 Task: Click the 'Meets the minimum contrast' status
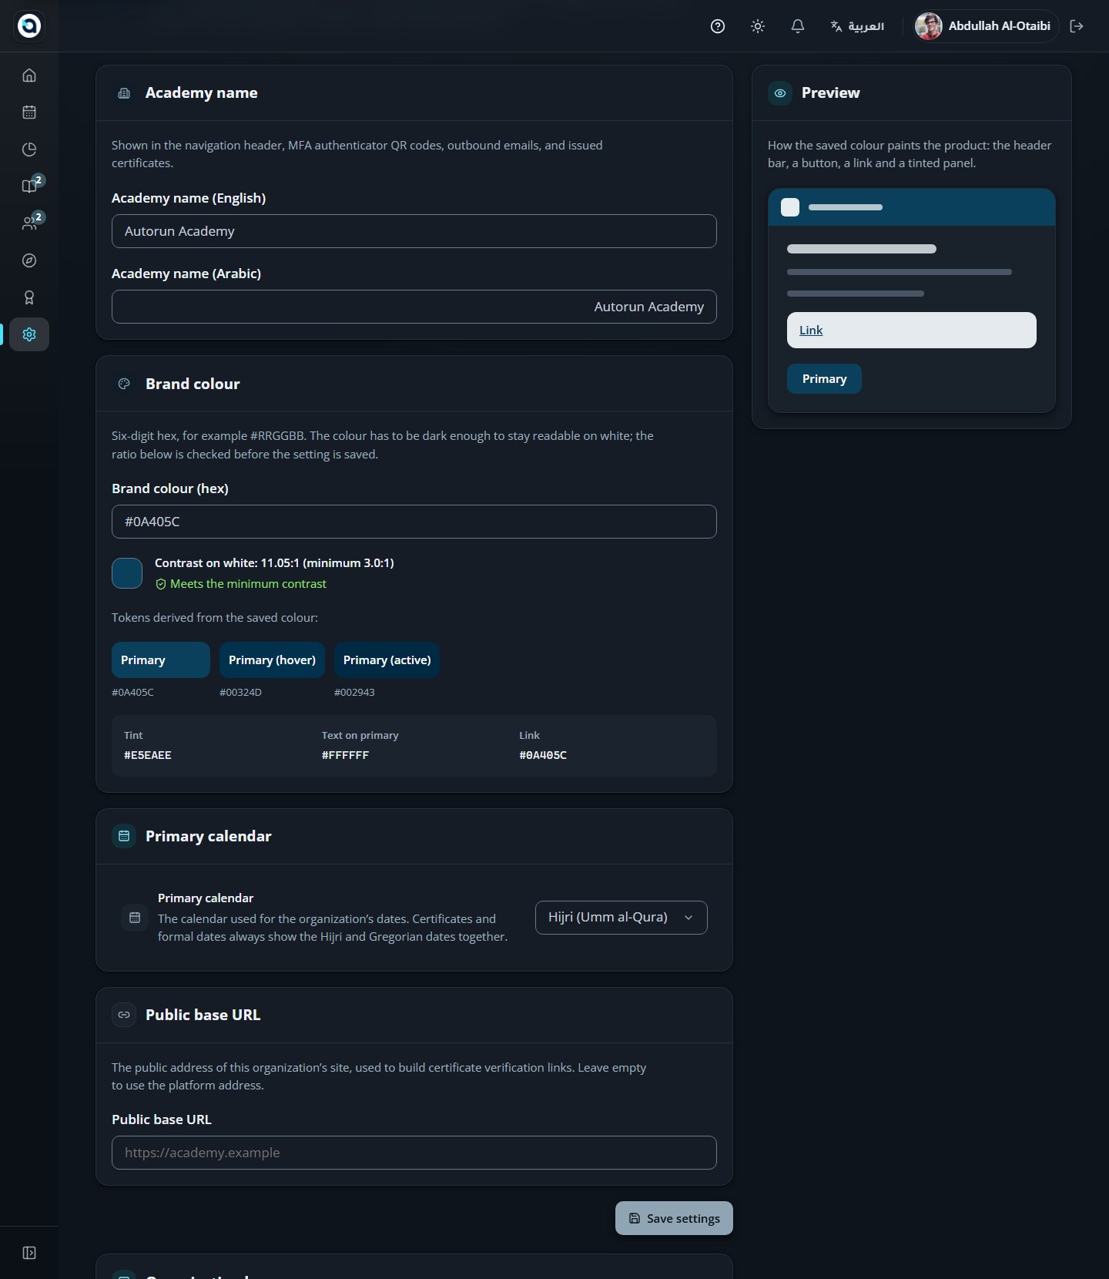click(241, 584)
